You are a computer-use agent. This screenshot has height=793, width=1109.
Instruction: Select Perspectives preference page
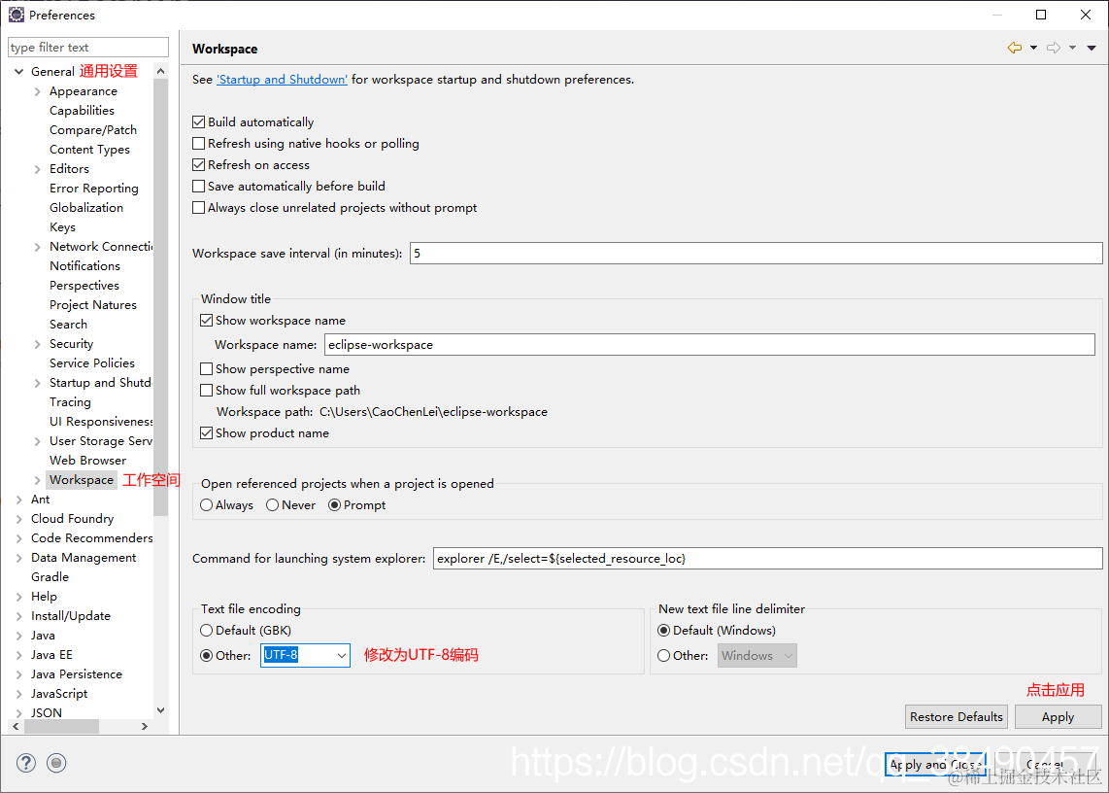coord(84,286)
